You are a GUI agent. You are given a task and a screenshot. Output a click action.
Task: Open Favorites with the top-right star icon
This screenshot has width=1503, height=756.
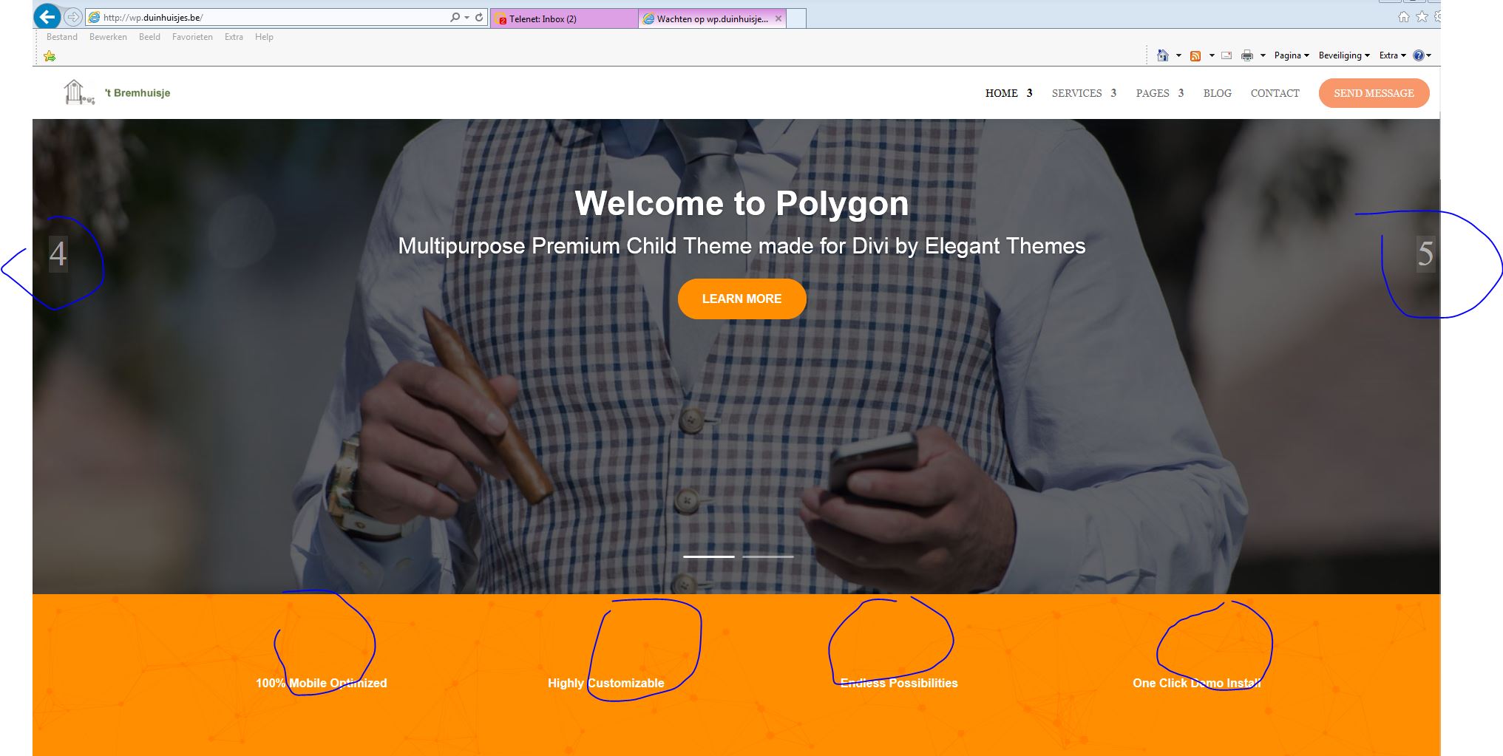(x=1422, y=17)
